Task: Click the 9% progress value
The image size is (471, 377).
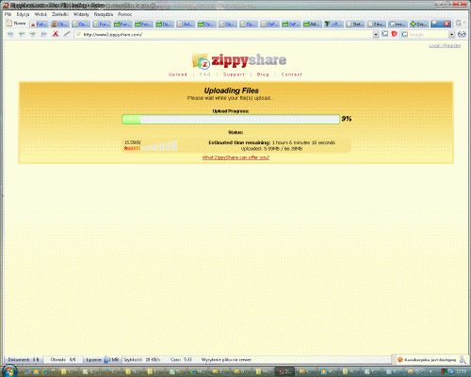Action: point(347,119)
